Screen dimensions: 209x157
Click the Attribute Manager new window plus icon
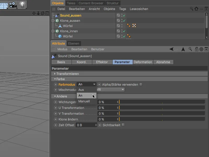(x=206, y=49)
